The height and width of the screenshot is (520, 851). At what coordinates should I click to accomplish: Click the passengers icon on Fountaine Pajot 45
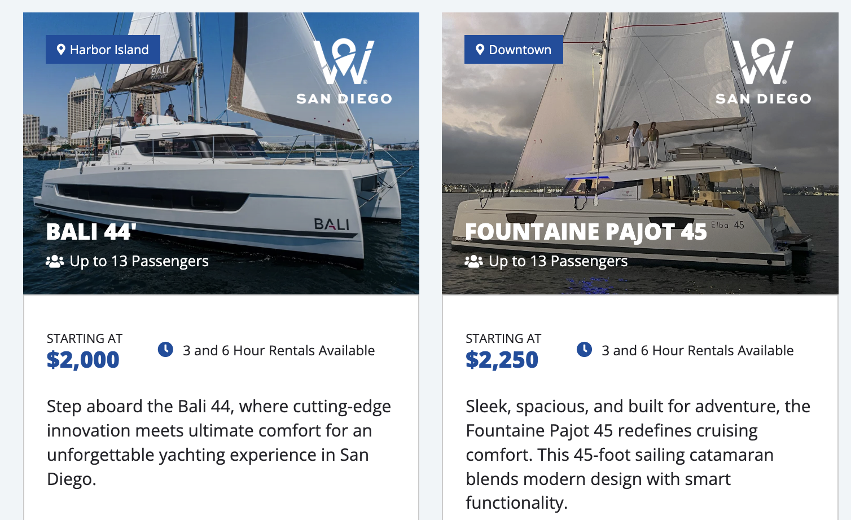pyautogui.click(x=473, y=262)
